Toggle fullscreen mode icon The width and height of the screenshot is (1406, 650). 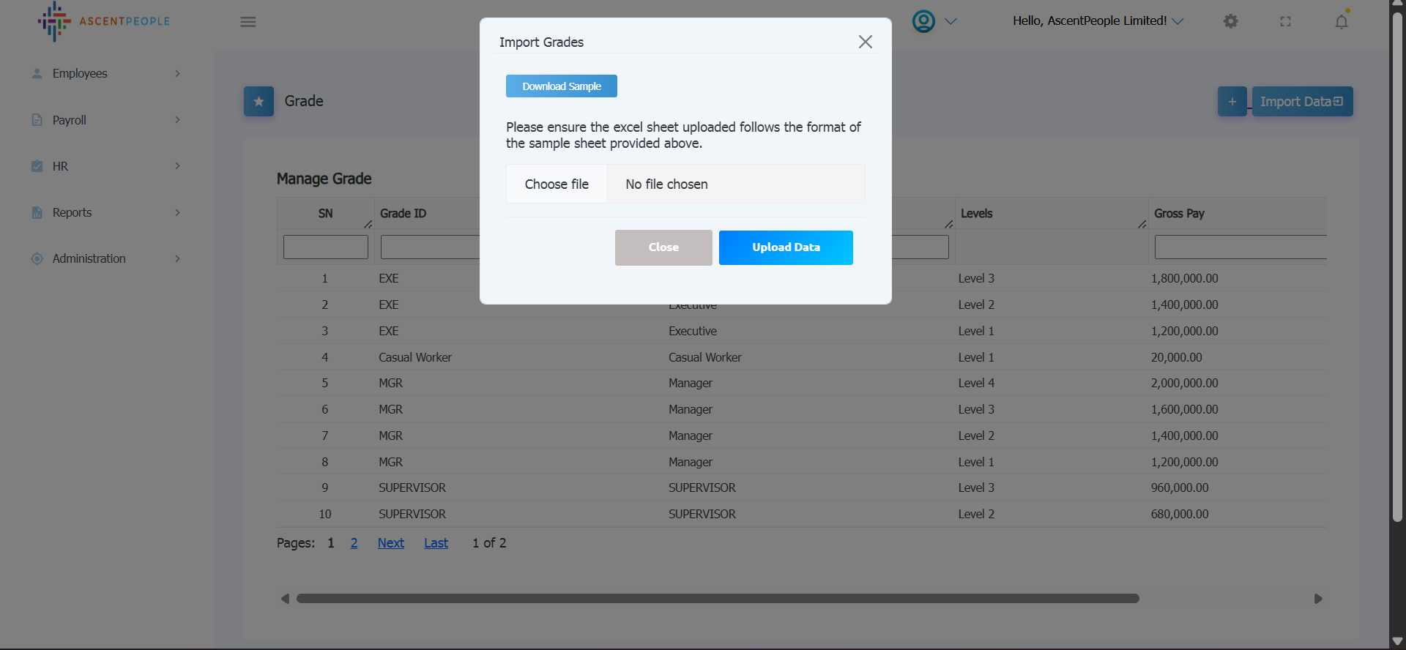click(x=1285, y=21)
